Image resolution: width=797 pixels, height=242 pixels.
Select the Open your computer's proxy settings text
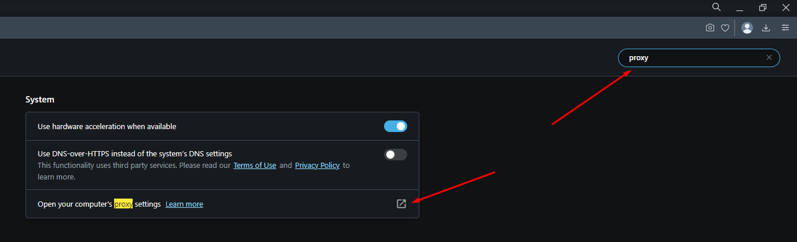pos(99,204)
